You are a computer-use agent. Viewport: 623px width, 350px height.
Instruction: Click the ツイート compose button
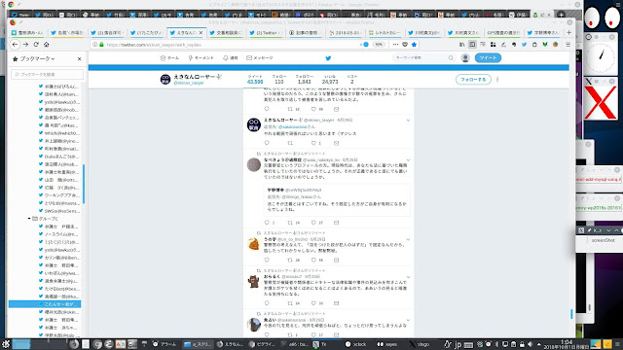coord(488,58)
